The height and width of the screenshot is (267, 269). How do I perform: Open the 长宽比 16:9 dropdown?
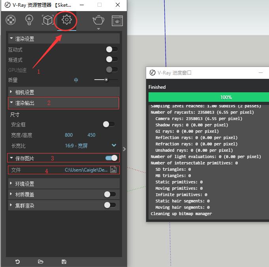tap(90, 145)
